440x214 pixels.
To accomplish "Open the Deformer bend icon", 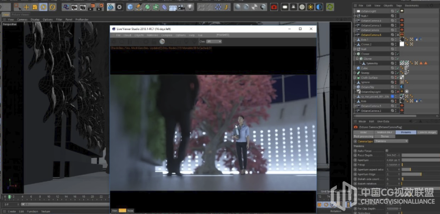I will click(165, 7).
